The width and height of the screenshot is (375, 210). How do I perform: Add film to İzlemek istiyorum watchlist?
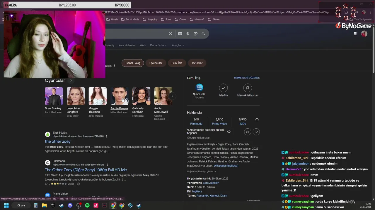click(x=248, y=88)
